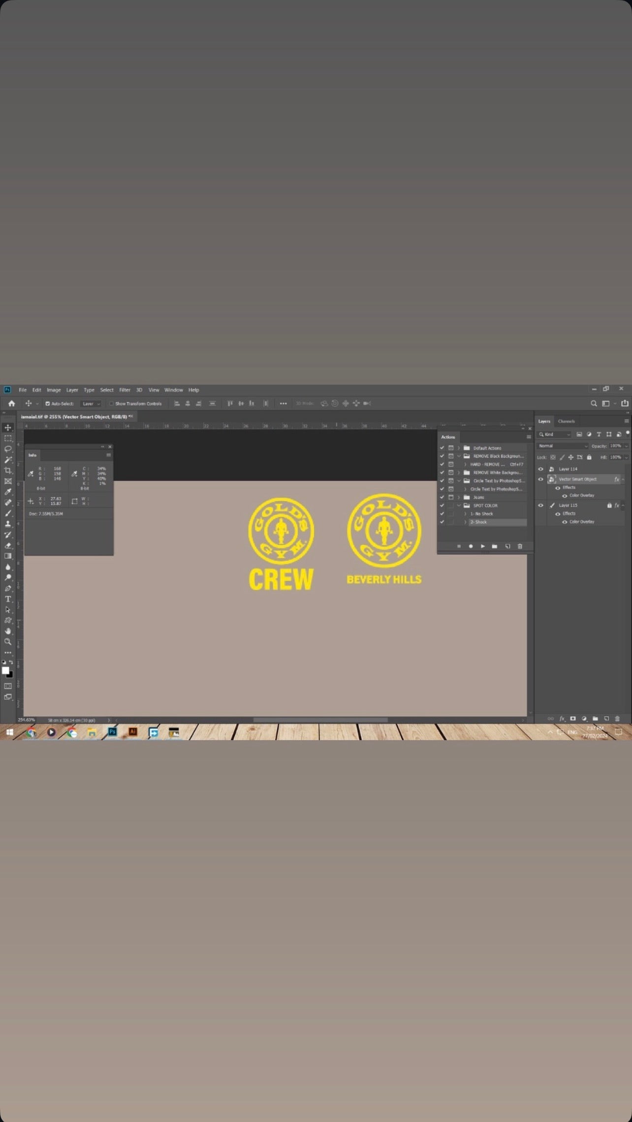Open Illustrator from the Windows taskbar

132,732
